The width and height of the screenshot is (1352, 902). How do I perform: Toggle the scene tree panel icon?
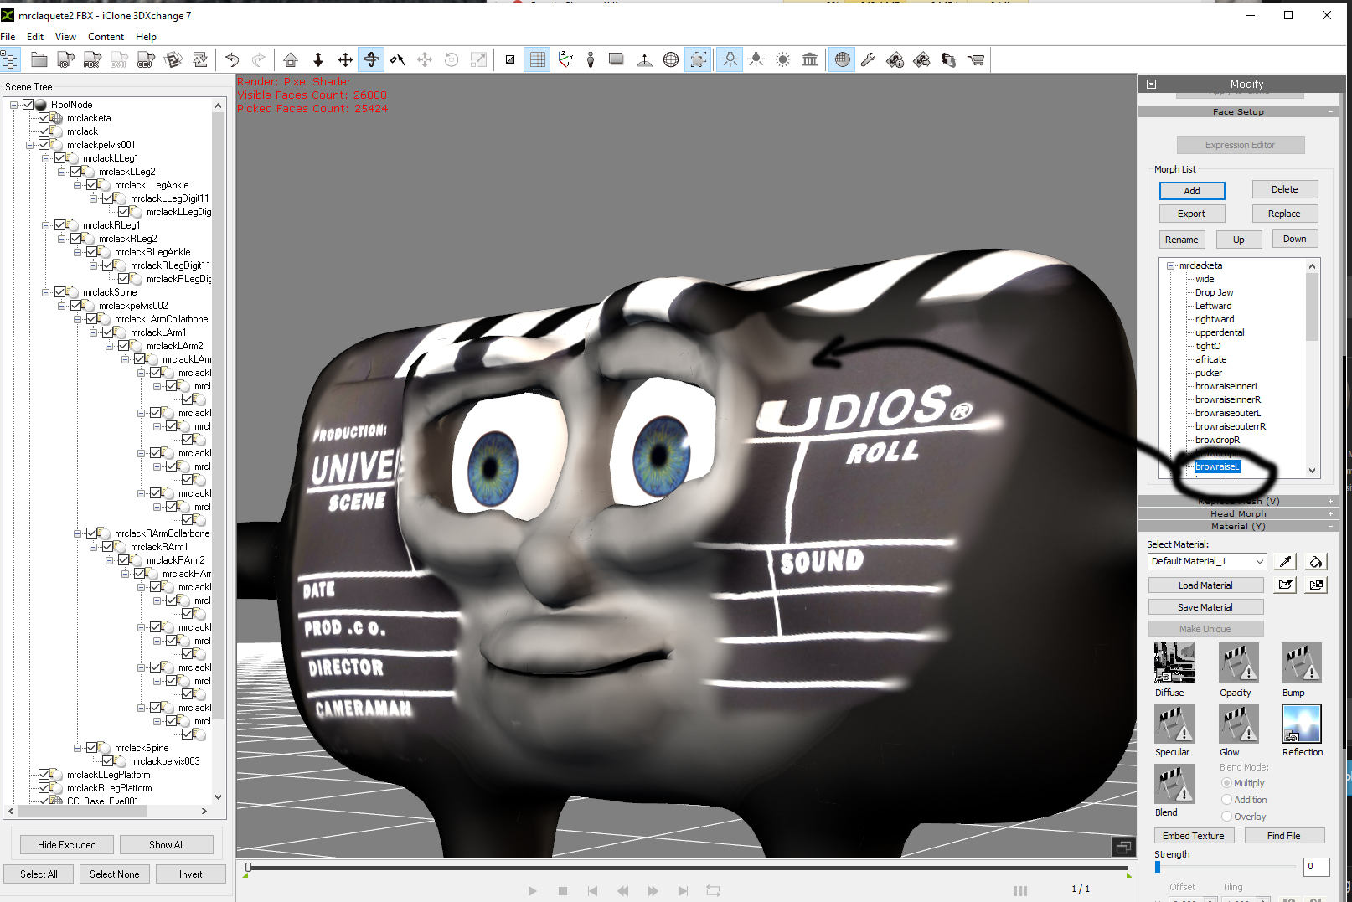[x=9, y=59]
